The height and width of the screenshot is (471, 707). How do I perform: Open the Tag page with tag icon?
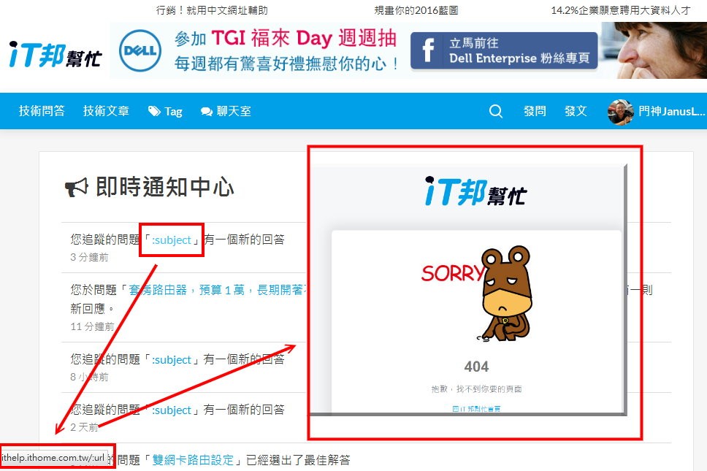[165, 111]
